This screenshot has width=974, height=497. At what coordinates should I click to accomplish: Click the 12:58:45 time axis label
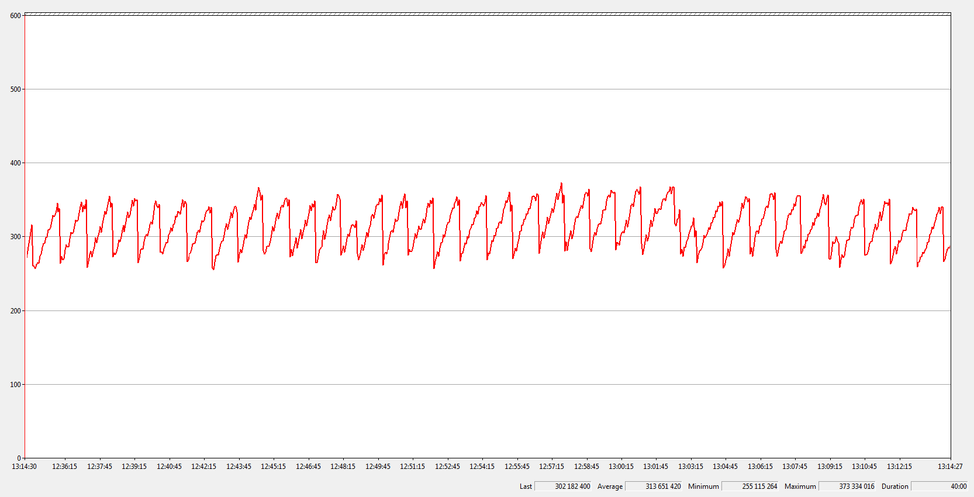(x=587, y=467)
